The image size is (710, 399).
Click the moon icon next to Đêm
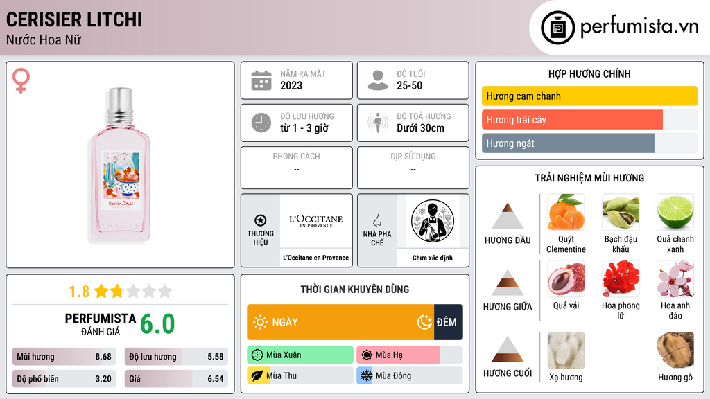[424, 322]
